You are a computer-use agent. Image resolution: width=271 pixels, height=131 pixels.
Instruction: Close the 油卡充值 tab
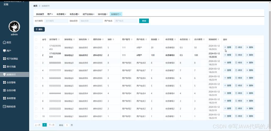coord(107,14)
